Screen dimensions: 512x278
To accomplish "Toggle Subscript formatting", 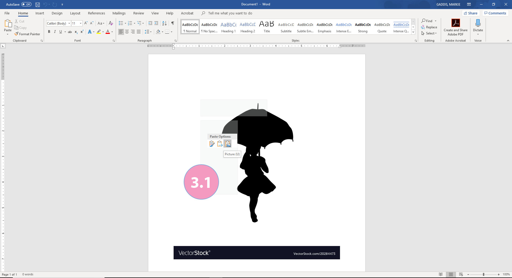I will click(76, 32).
